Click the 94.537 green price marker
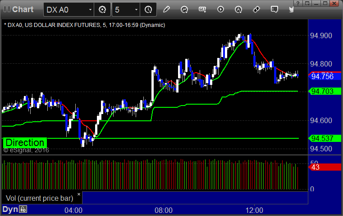 [325, 138]
